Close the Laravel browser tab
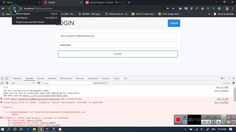The height and width of the screenshot is (132, 236). pyautogui.click(x=81, y=3)
